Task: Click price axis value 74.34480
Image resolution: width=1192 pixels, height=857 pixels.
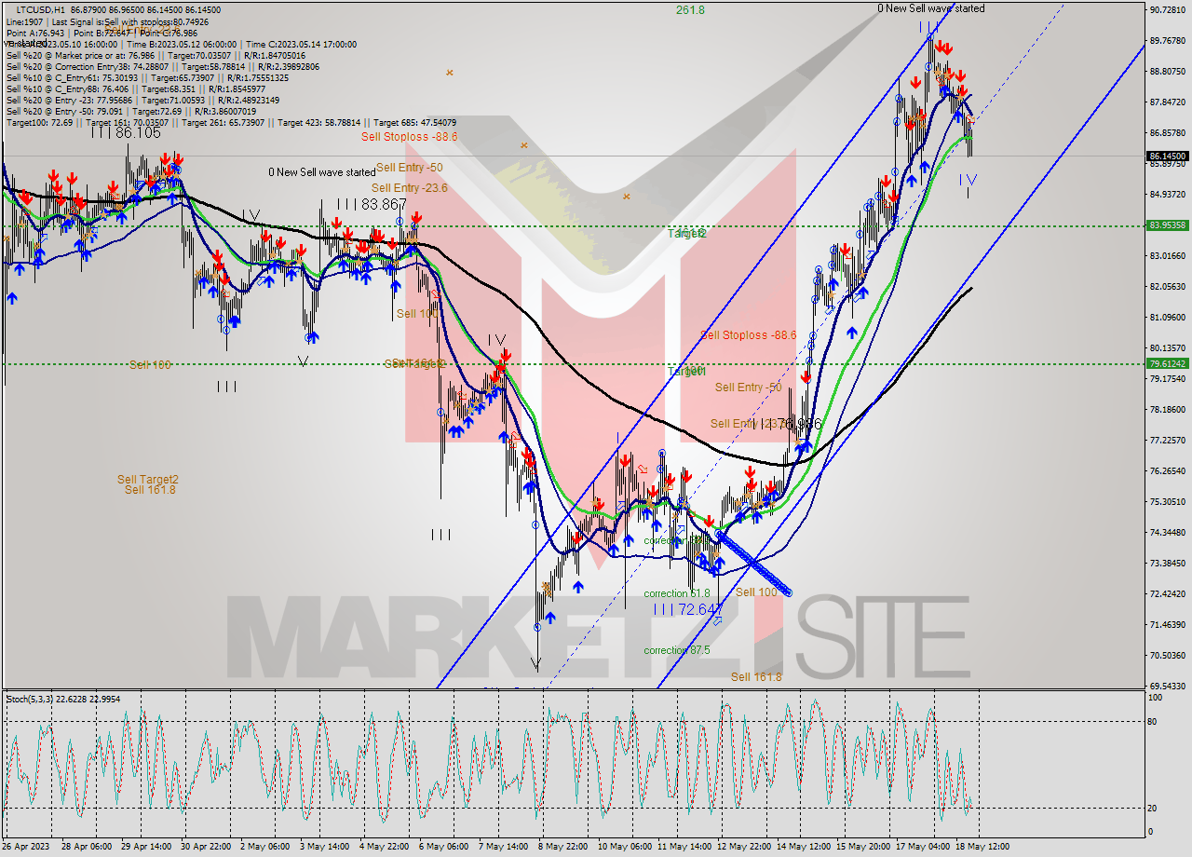Action: click(x=1168, y=532)
